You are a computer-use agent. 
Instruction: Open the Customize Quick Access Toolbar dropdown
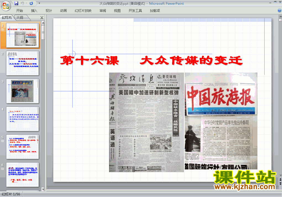tap(39, 3)
